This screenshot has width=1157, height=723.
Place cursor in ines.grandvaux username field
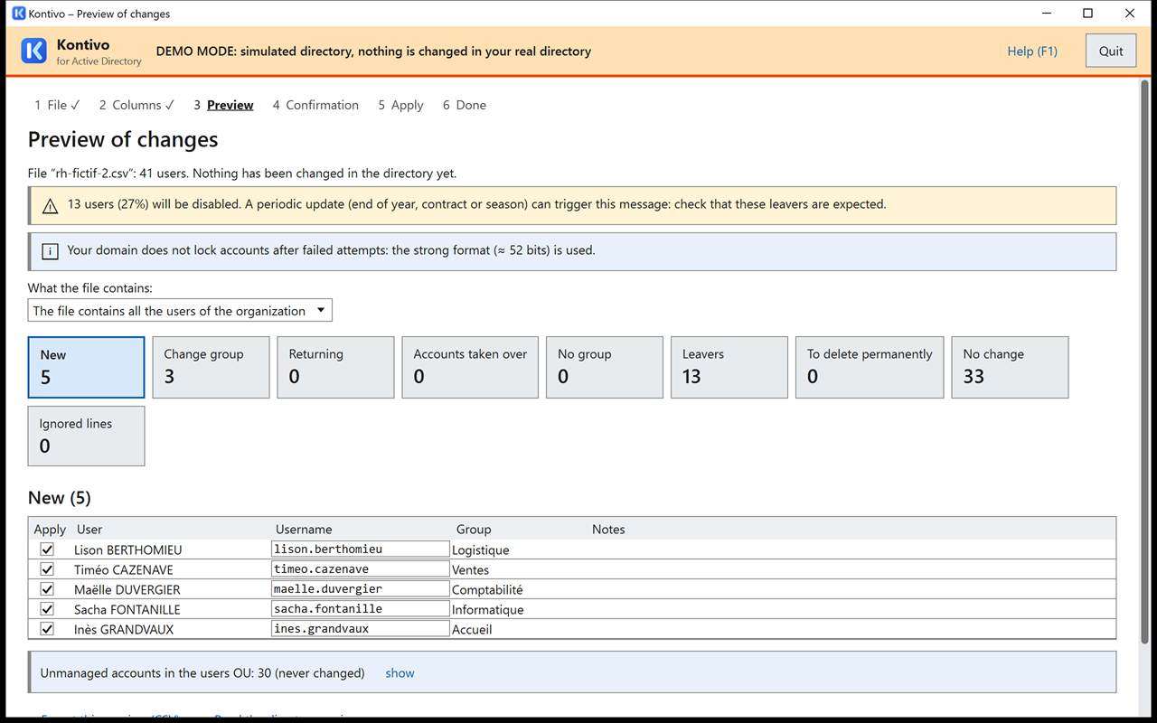(x=360, y=628)
